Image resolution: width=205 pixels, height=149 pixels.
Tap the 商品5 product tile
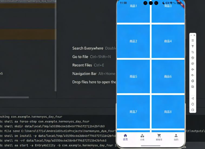pos(133,77)
